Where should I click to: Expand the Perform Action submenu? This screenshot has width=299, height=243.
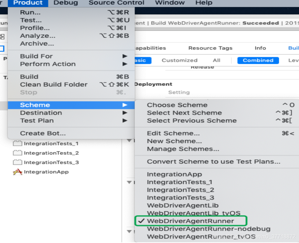(71, 64)
